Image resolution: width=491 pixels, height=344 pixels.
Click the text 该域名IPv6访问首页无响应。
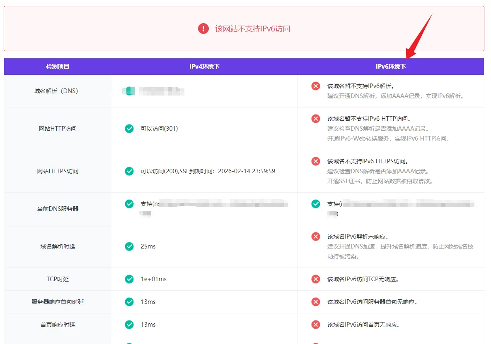363,325
